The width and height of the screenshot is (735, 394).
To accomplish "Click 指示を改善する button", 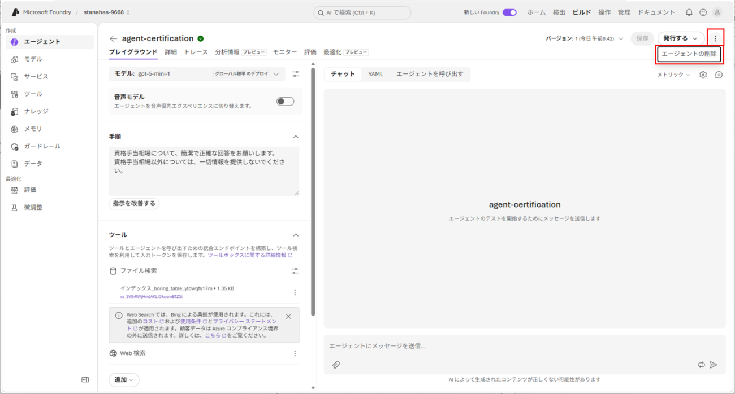I will pos(134,203).
